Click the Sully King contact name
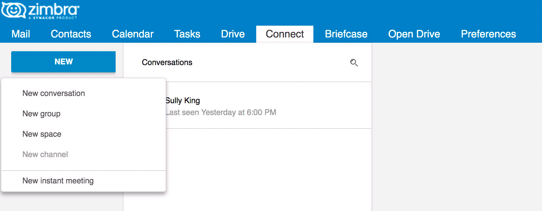 tap(183, 101)
